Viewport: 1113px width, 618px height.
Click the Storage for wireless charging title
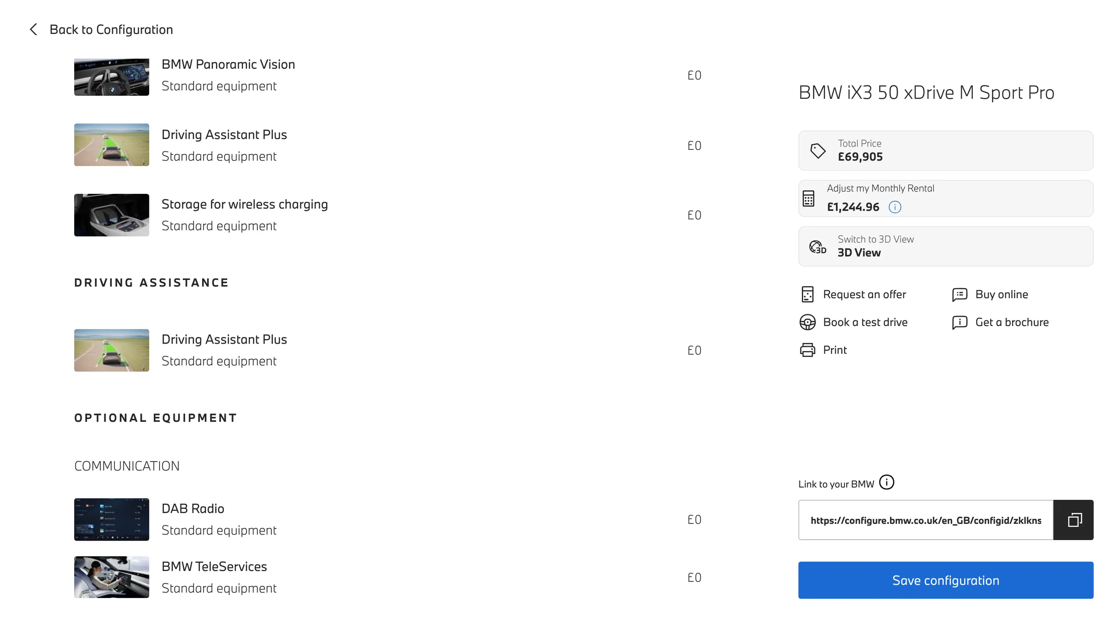(x=244, y=204)
